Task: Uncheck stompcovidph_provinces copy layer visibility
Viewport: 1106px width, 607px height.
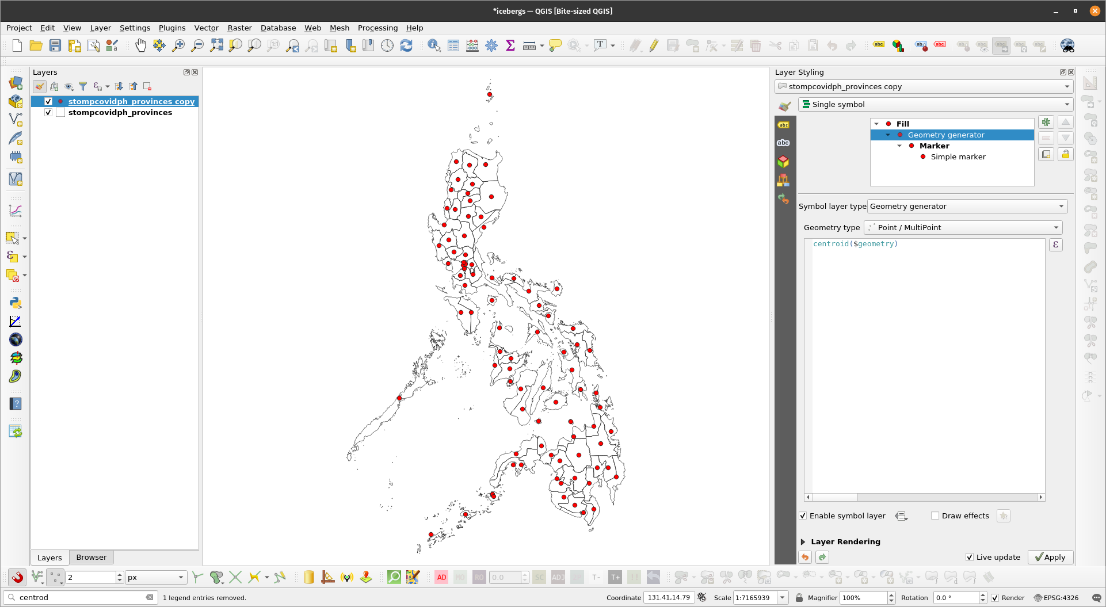Action: pyautogui.click(x=48, y=101)
